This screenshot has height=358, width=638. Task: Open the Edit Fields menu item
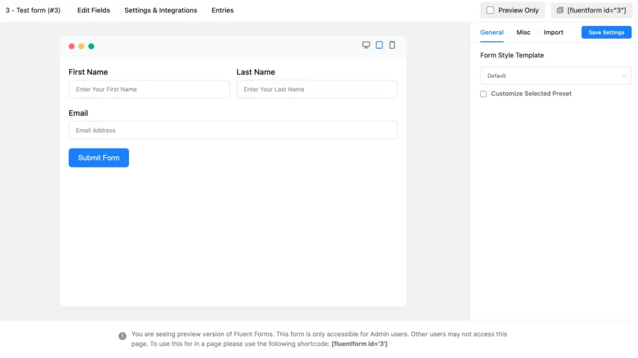(93, 11)
